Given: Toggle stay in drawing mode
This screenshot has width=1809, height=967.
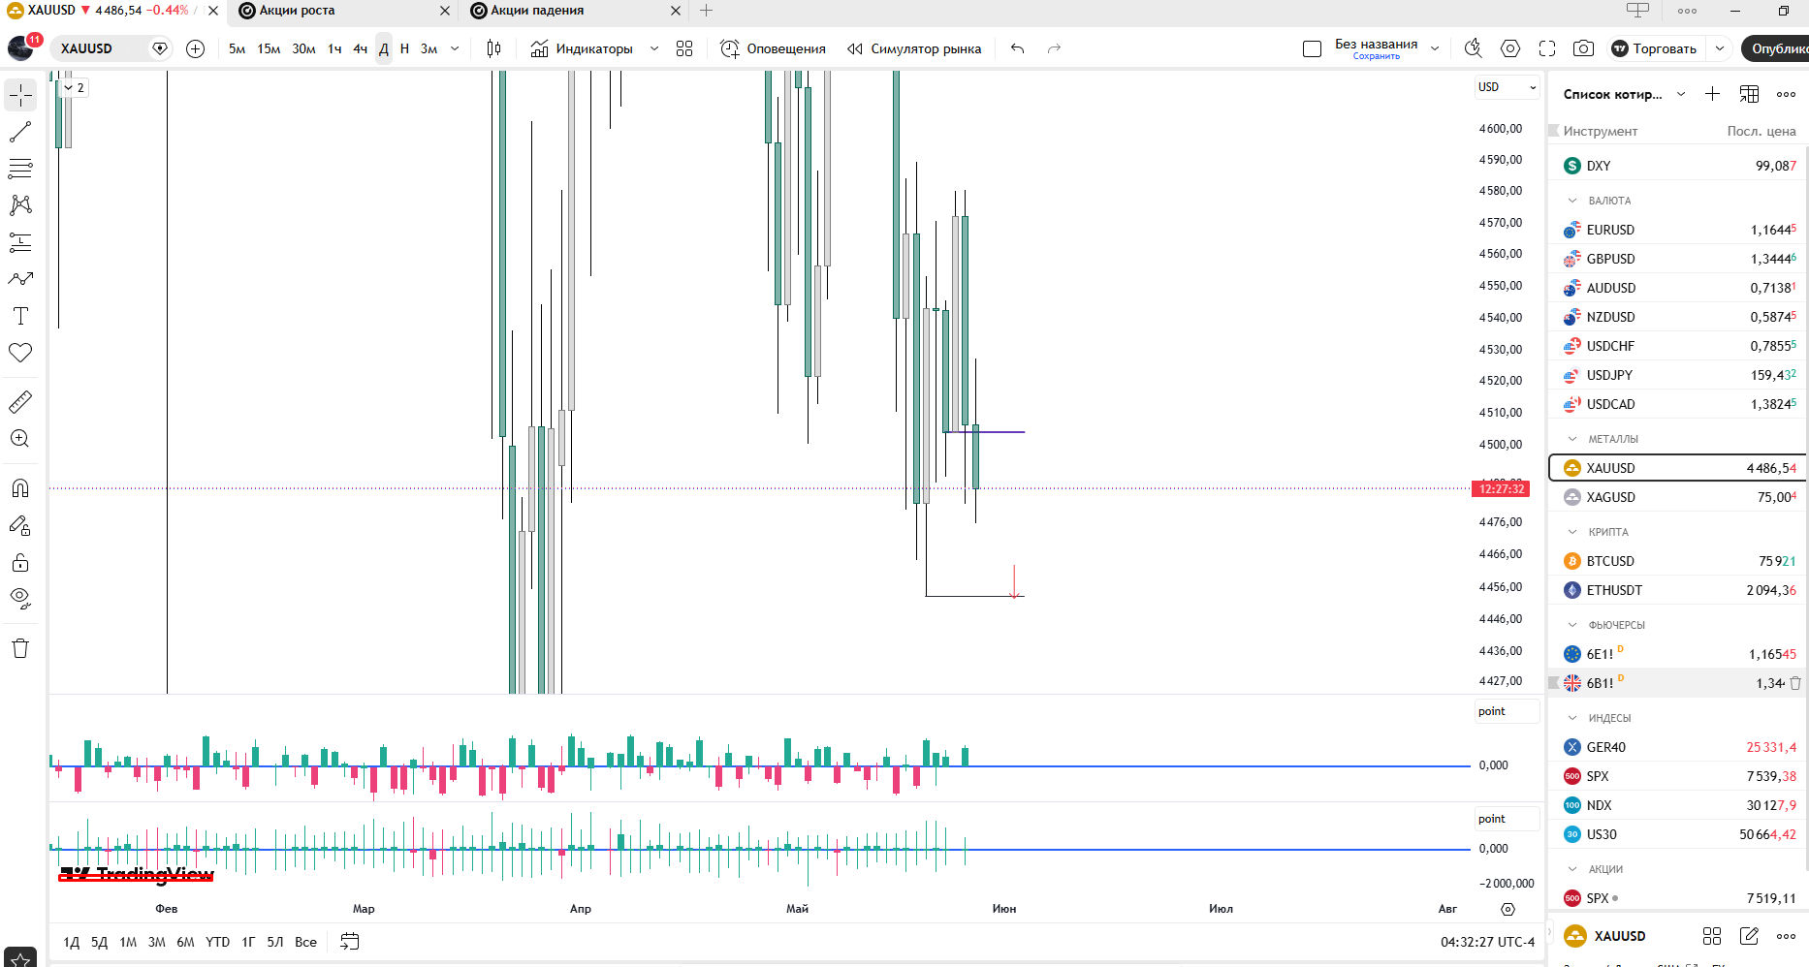Looking at the screenshot, I should (20, 525).
